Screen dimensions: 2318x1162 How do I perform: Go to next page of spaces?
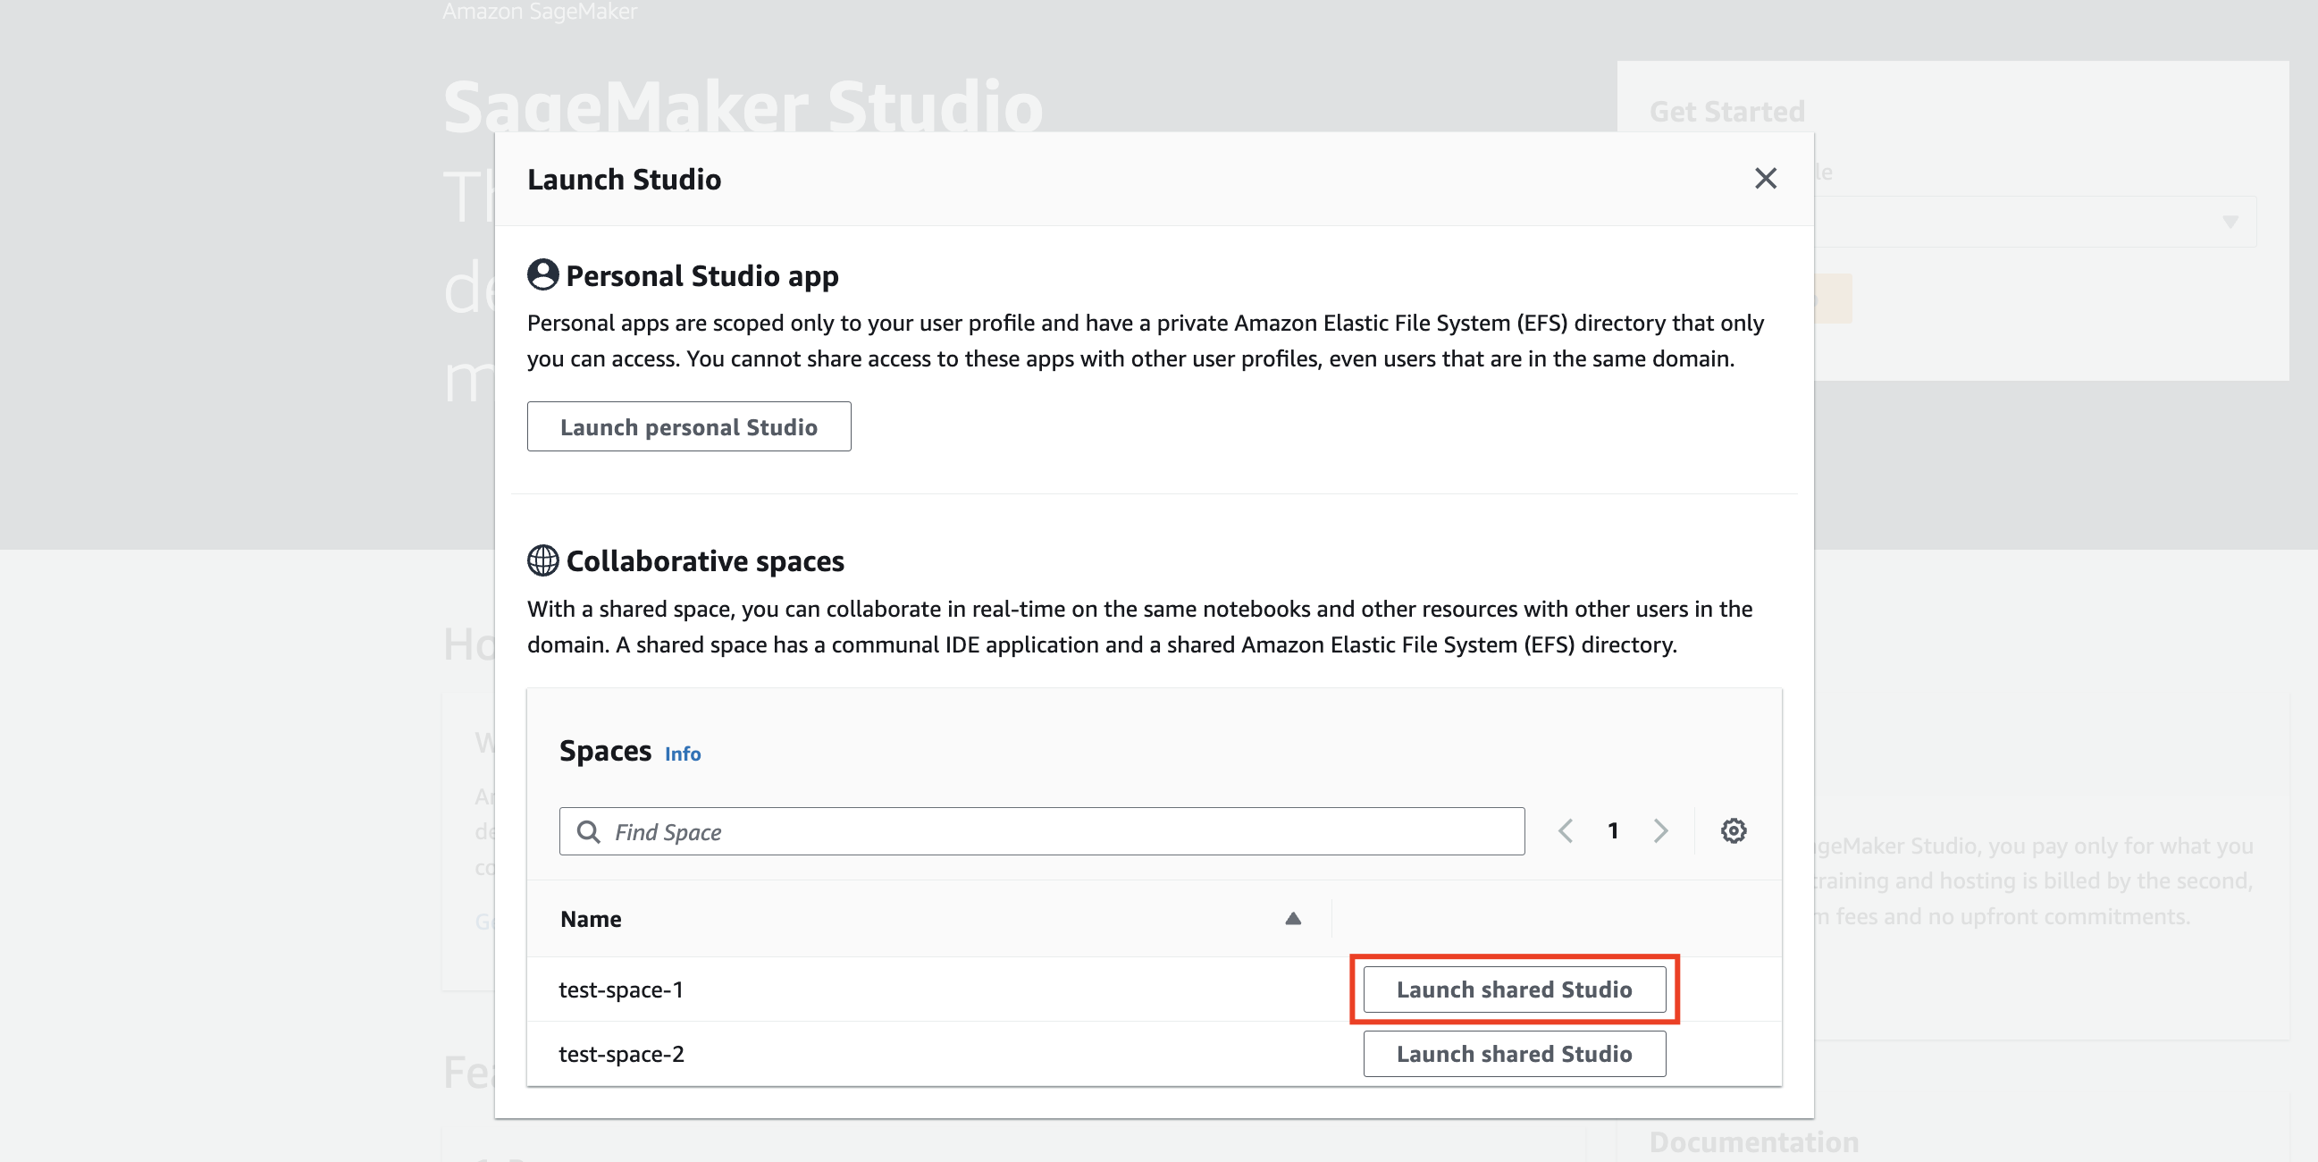tap(1660, 830)
